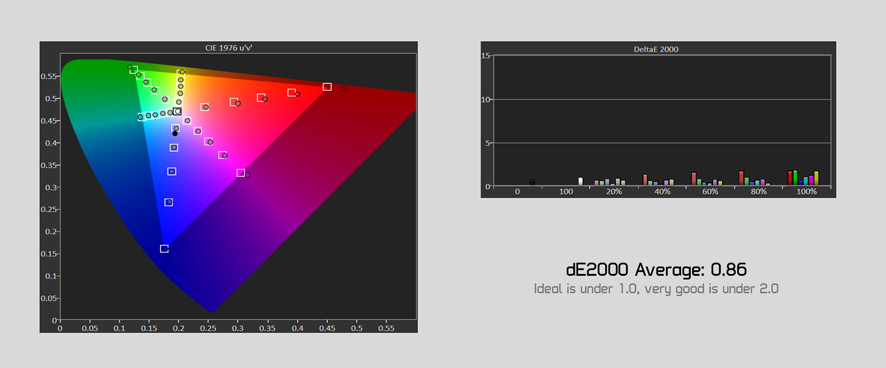Click the measured red dot beyond the red target
Image resolution: width=886 pixels, height=368 pixels.
344,88
